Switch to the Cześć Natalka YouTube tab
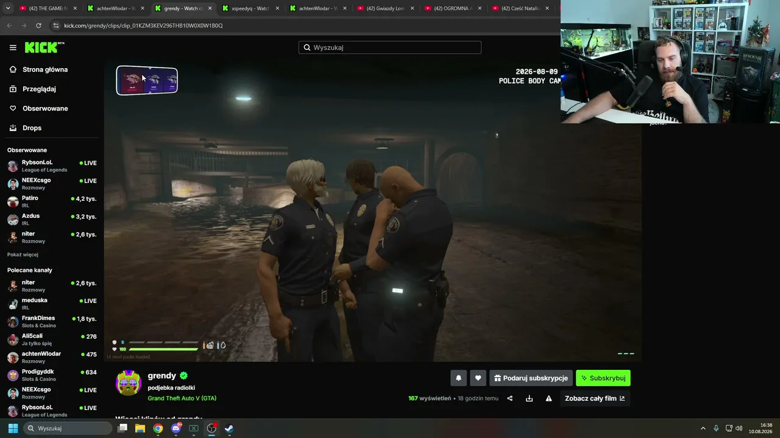The height and width of the screenshot is (438, 780). [520, 9]
